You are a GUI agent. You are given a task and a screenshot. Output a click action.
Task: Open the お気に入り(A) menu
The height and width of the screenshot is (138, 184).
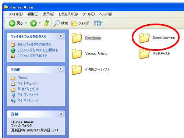point(68,14)
